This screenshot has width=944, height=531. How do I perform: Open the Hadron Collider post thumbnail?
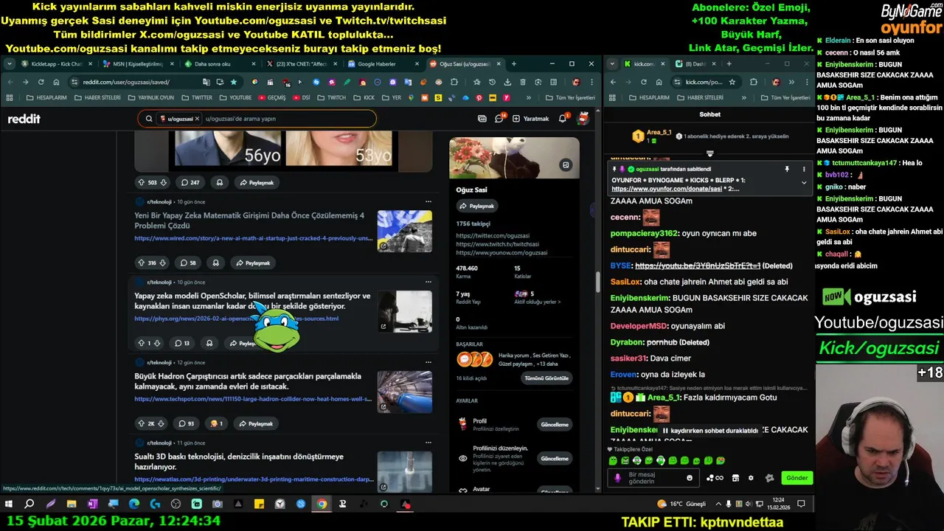point(404,392)
